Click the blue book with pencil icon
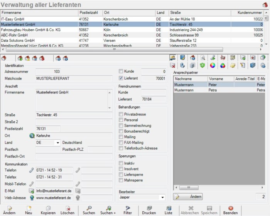The width and height of the screenshot is (270, 216). (x=182, y=58)
